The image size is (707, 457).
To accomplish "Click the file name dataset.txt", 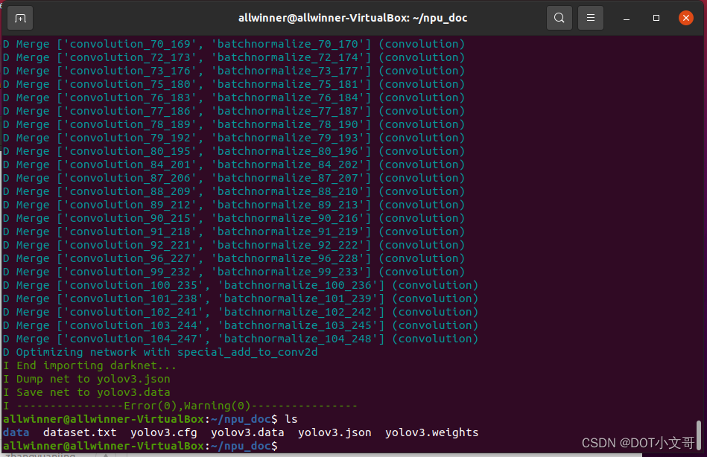I will [80, 432].
